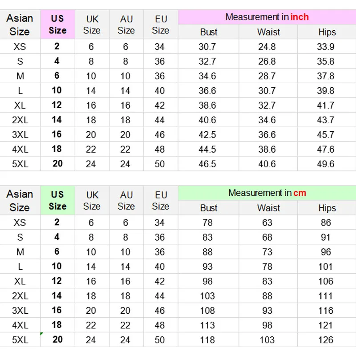Select the 5XL row label in cm table
The height and width of the screenshot is (356, 356).
point(20,340)
